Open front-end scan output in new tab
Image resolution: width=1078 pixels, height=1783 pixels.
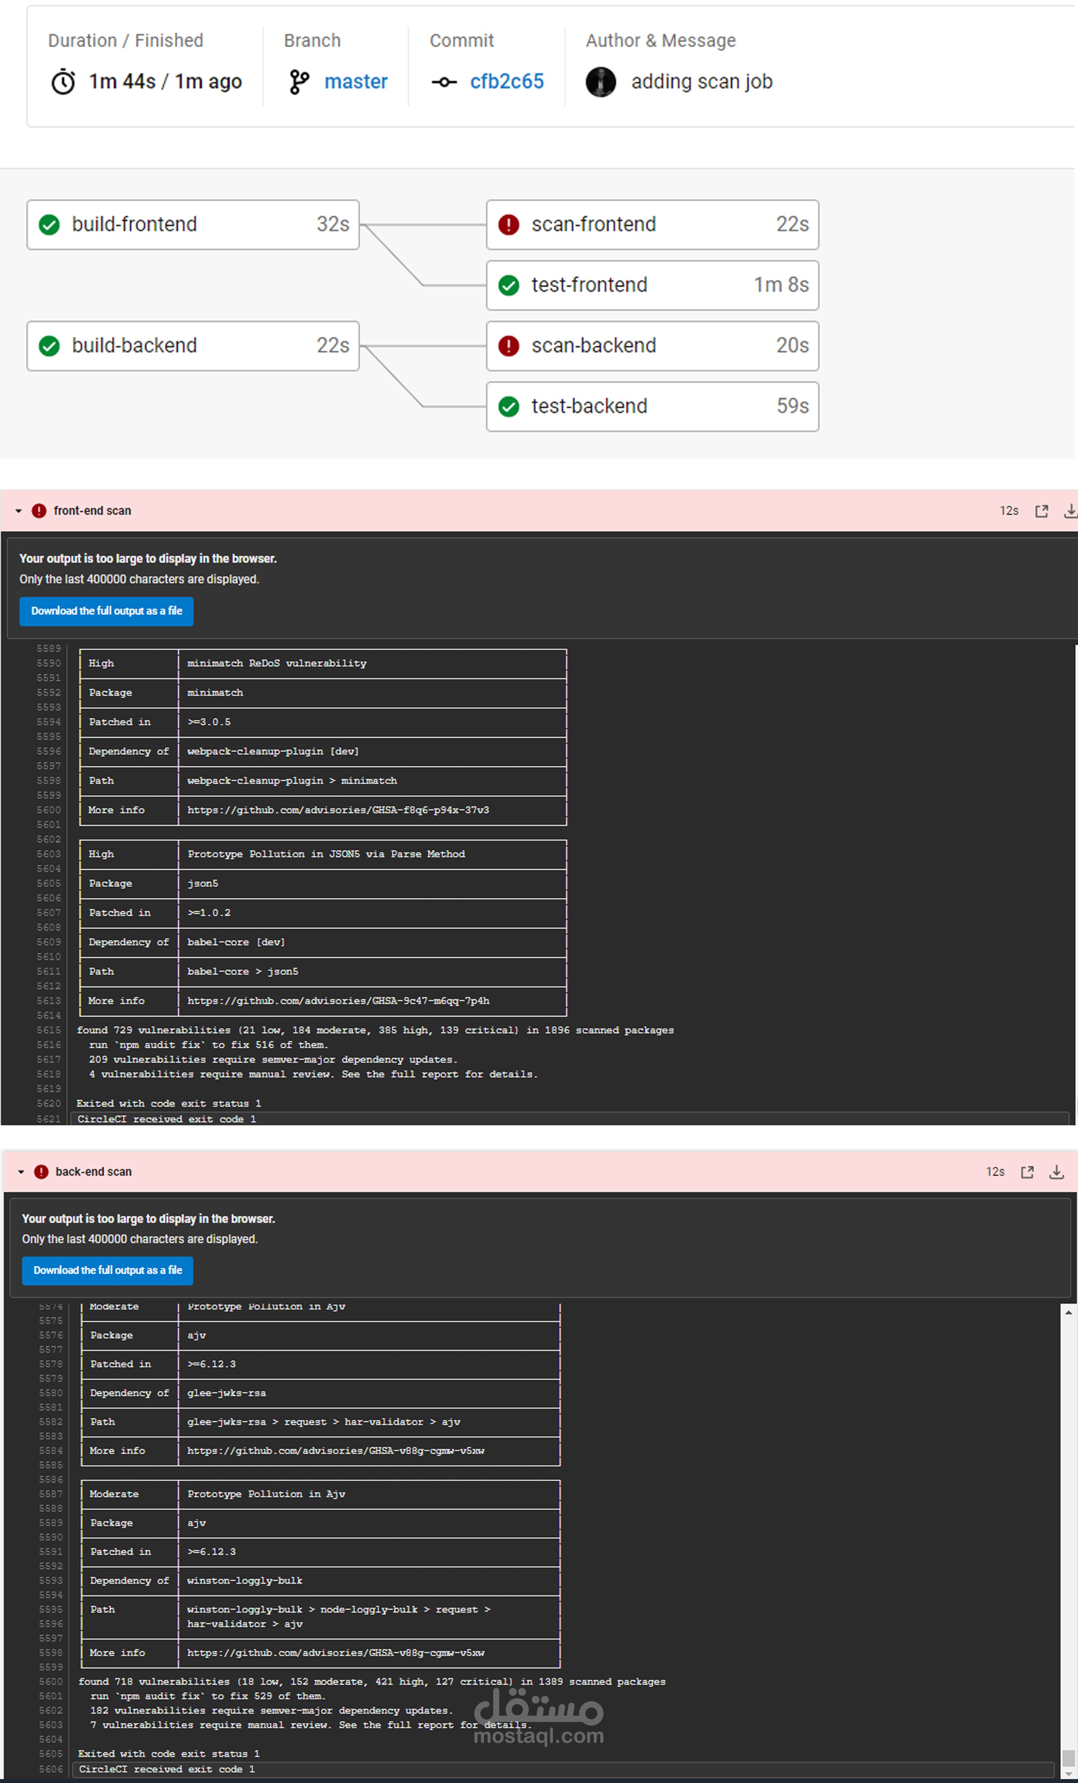1041,512
